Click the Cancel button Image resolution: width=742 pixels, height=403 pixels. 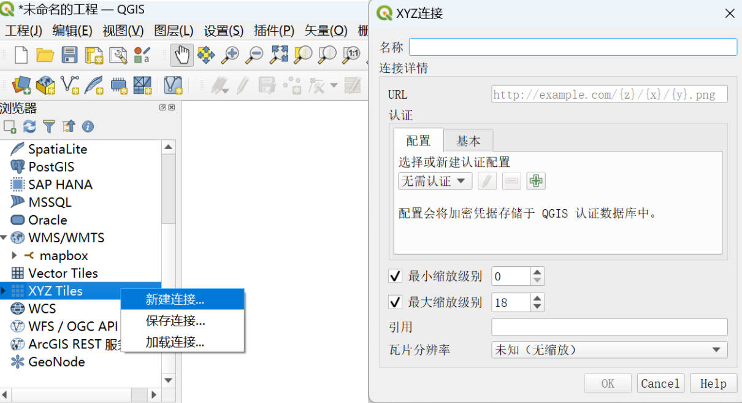[660, 383]
